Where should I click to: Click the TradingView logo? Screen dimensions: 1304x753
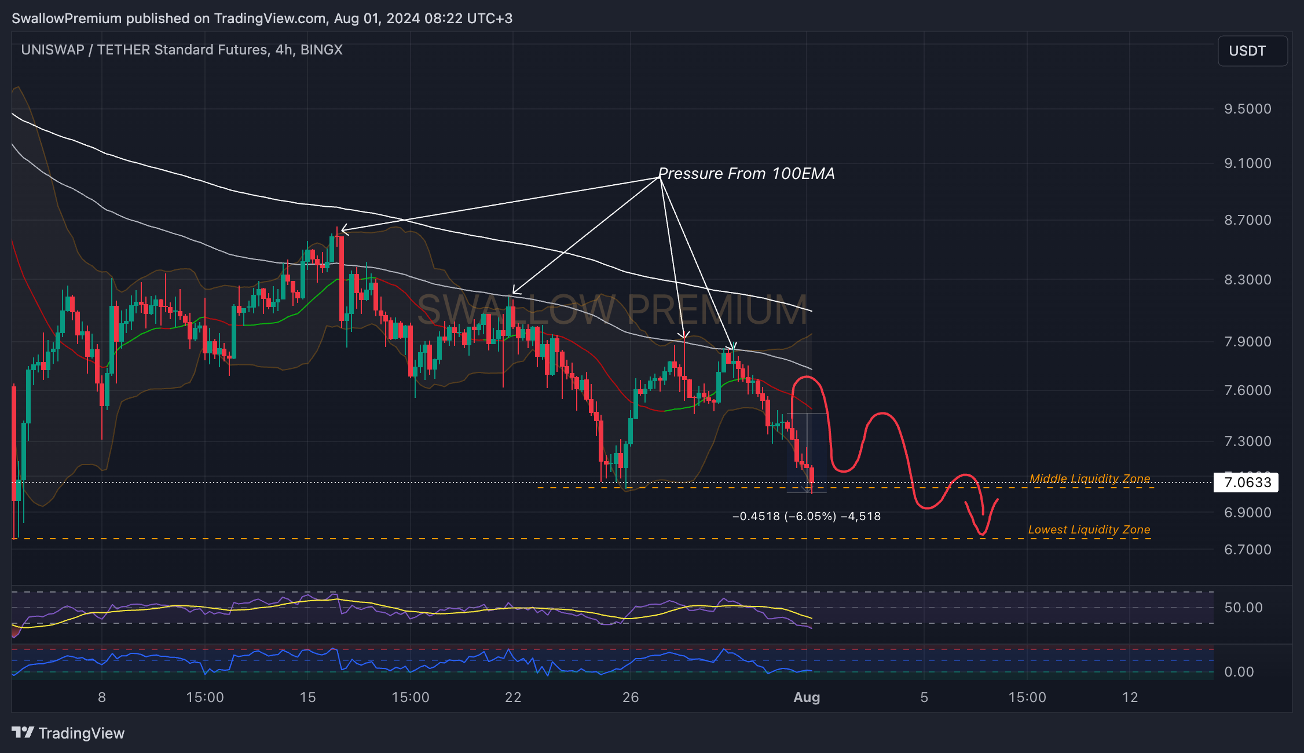click(x=68, y=733)
